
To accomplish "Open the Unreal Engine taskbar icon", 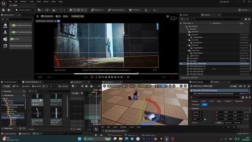I will coord(167,139).
